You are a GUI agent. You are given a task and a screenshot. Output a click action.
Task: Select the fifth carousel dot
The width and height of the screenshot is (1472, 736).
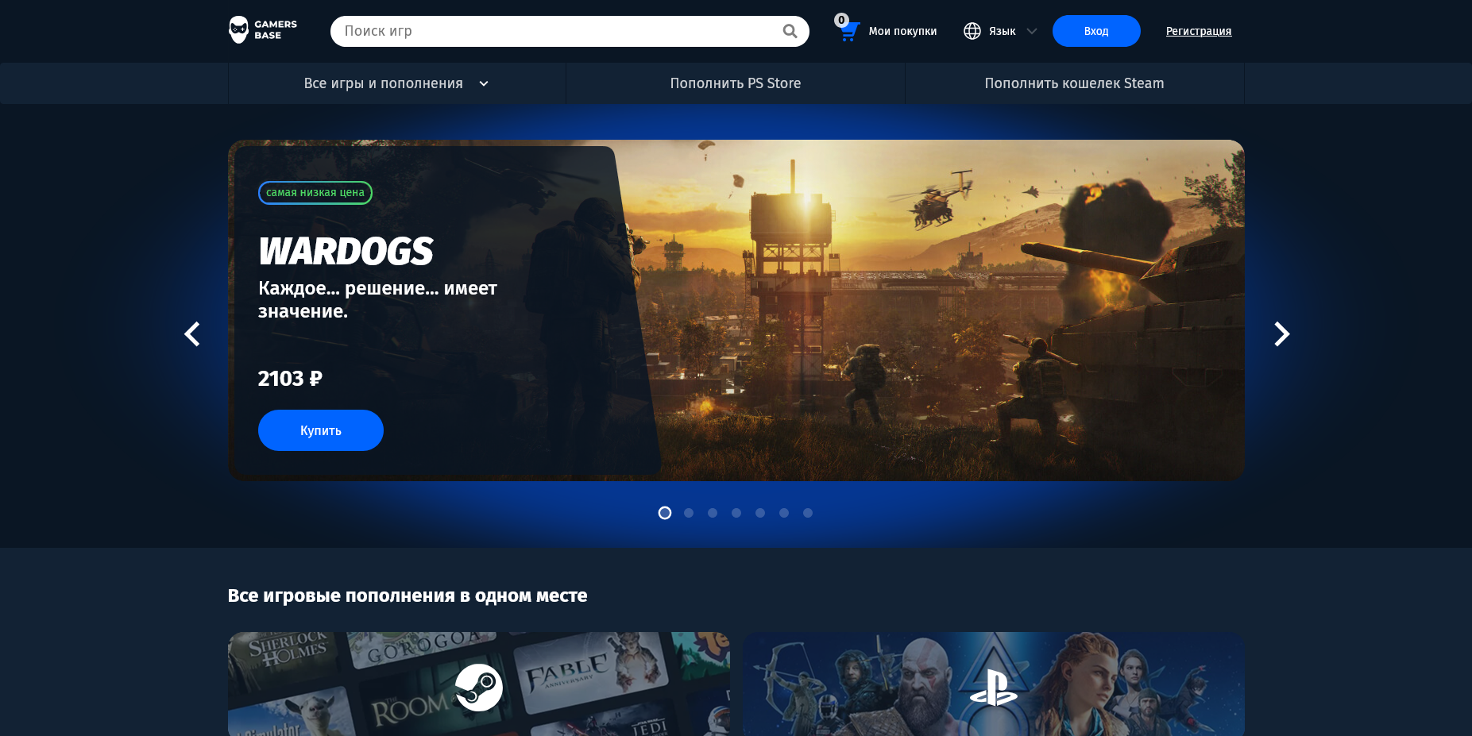[760, 513]
